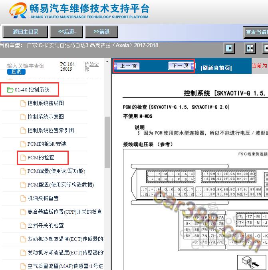
Task: Open 机油数据重置 document
Action: point(43,199)
